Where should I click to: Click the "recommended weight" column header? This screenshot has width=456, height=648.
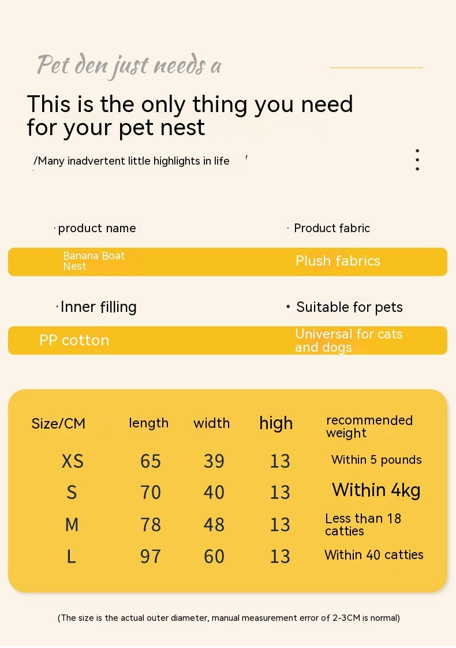(x=369, y=426)
